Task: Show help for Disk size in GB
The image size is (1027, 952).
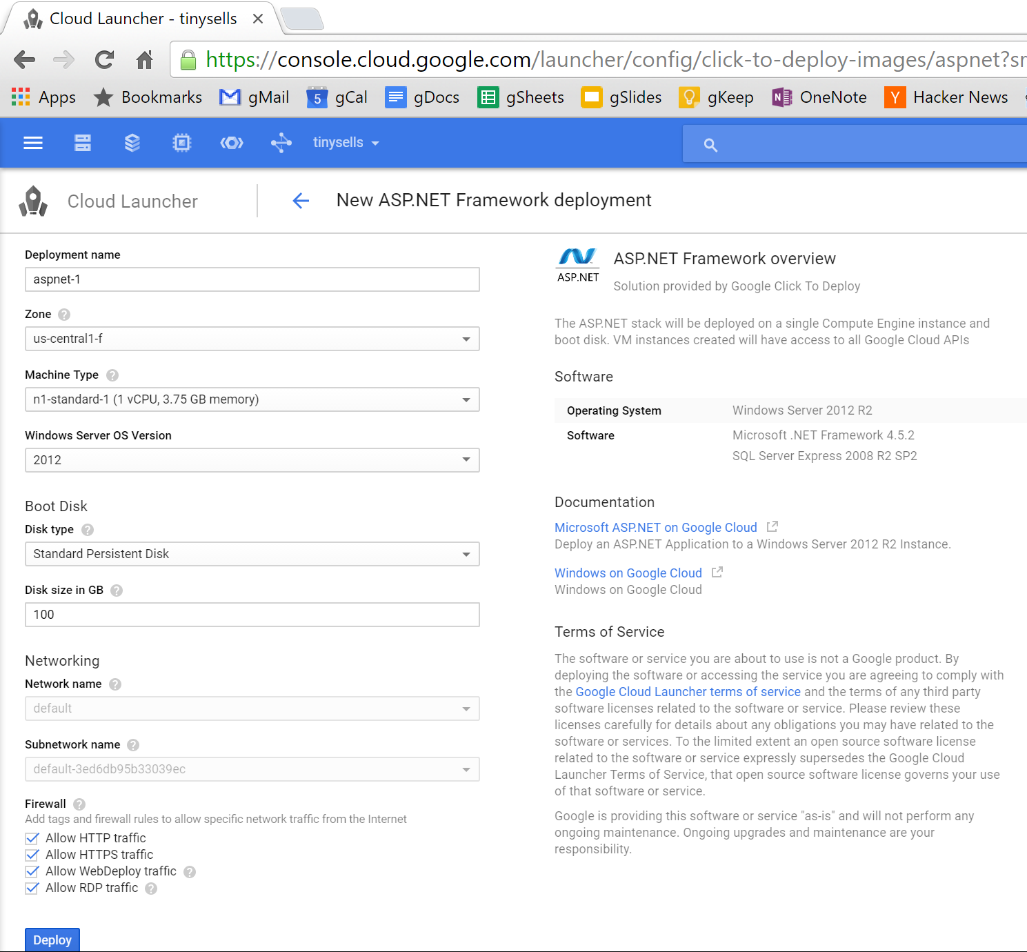Action: click(x=117, y=591)
